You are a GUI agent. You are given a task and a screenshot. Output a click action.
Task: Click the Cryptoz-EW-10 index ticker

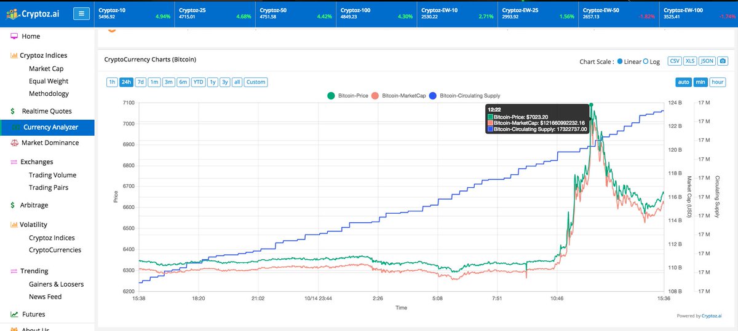(458, 13)
